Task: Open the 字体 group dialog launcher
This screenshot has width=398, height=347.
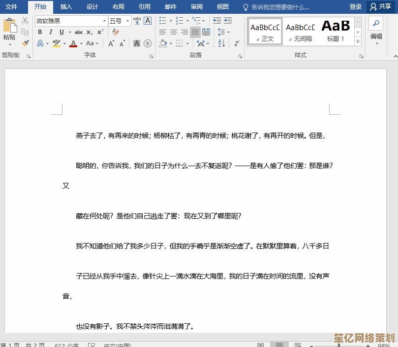Action: tap(152, 57)
